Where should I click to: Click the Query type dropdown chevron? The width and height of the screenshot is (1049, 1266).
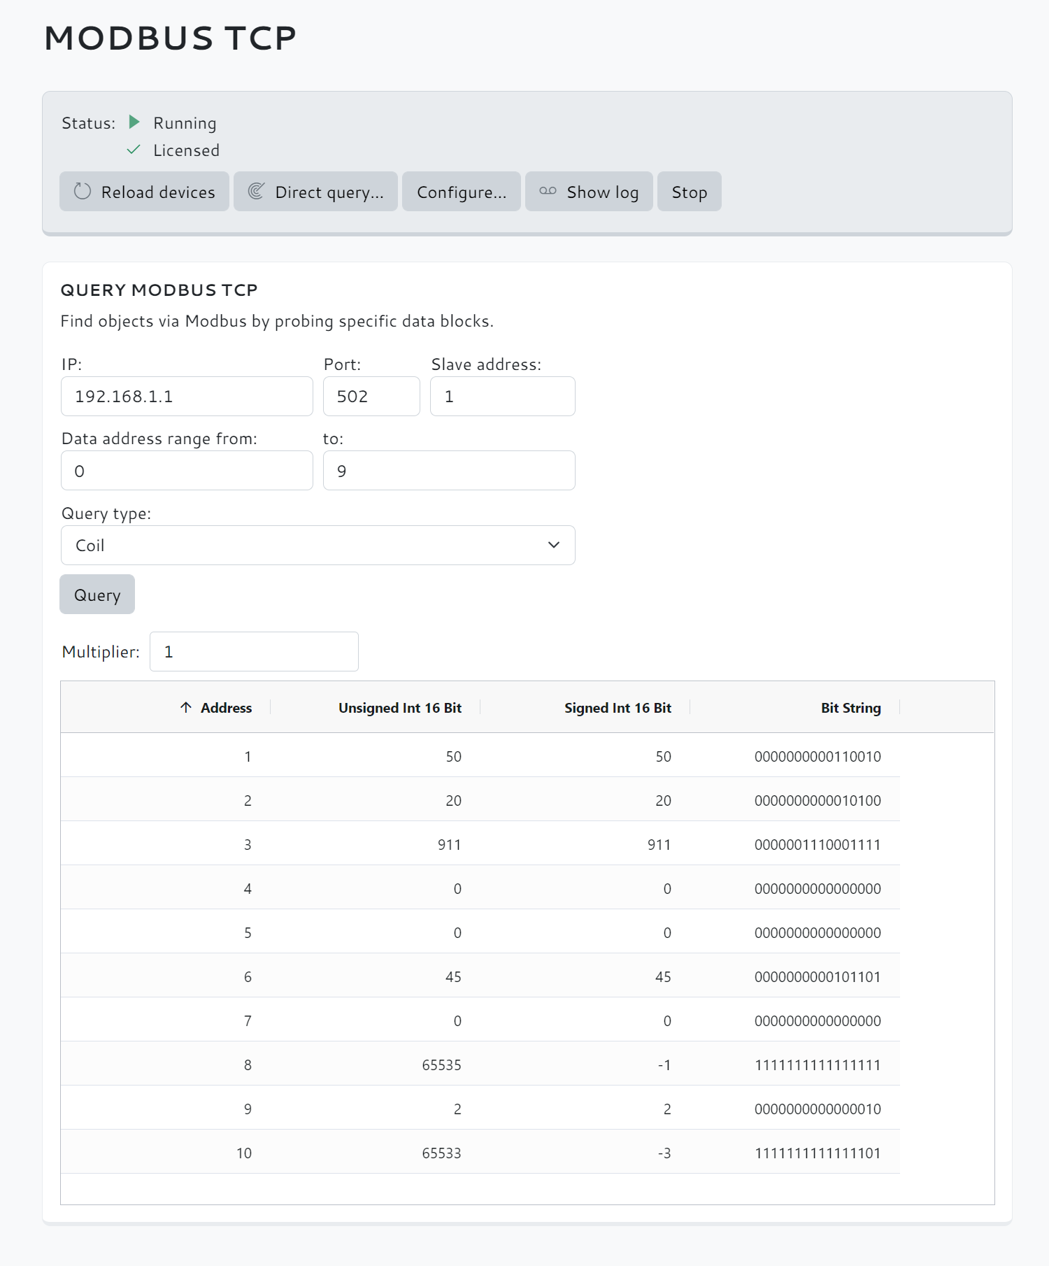[x=554, y=545]
